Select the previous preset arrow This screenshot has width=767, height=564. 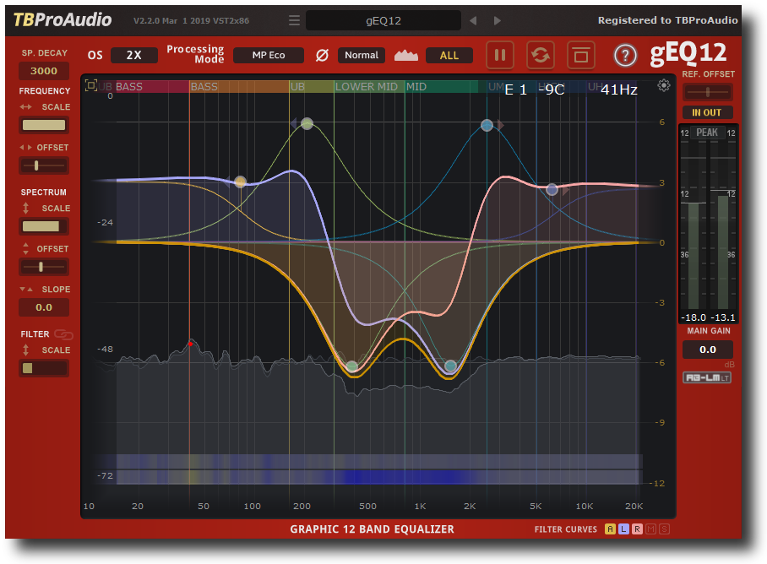coord(473,20)
